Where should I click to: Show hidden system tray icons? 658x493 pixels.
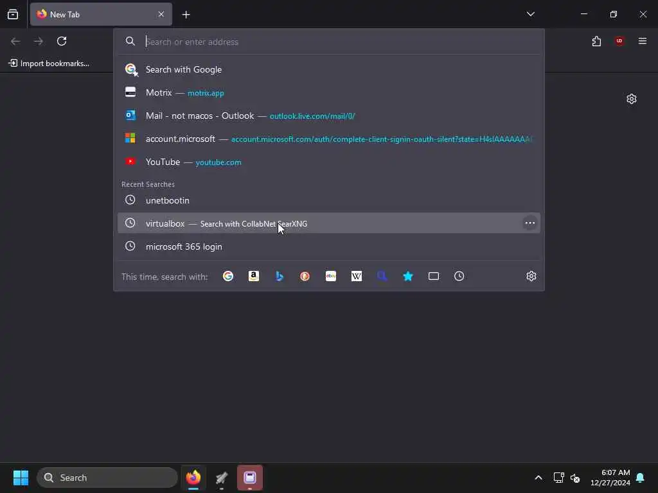[x=538, y=478]
